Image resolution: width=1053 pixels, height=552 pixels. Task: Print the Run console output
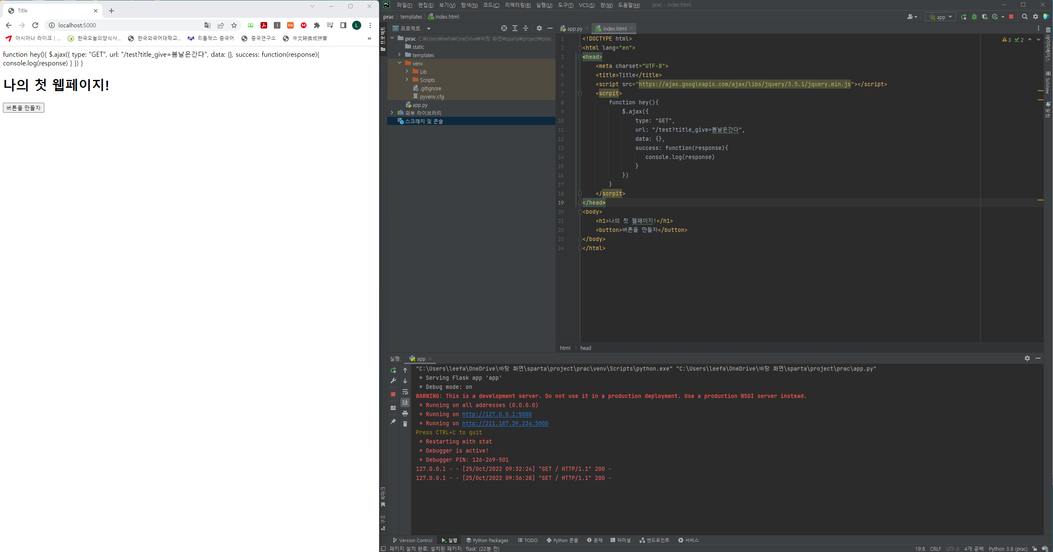coord(405,413)
